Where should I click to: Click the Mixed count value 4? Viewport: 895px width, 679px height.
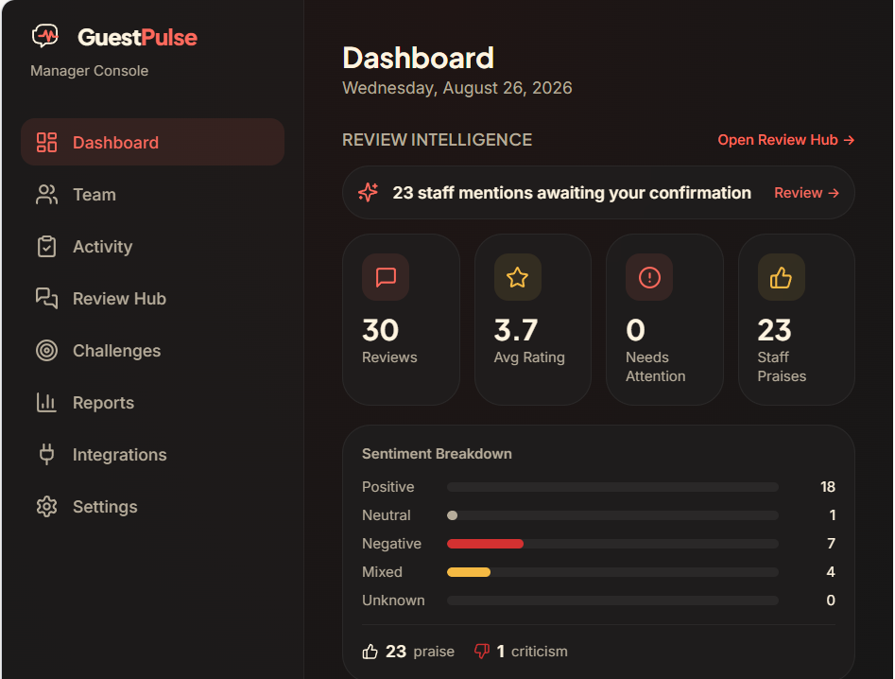[831, 572]
